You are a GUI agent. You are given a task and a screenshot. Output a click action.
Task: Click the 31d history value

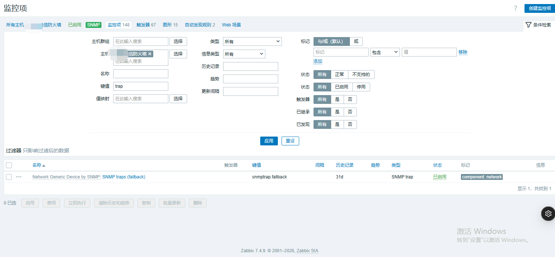coord(340,177)
